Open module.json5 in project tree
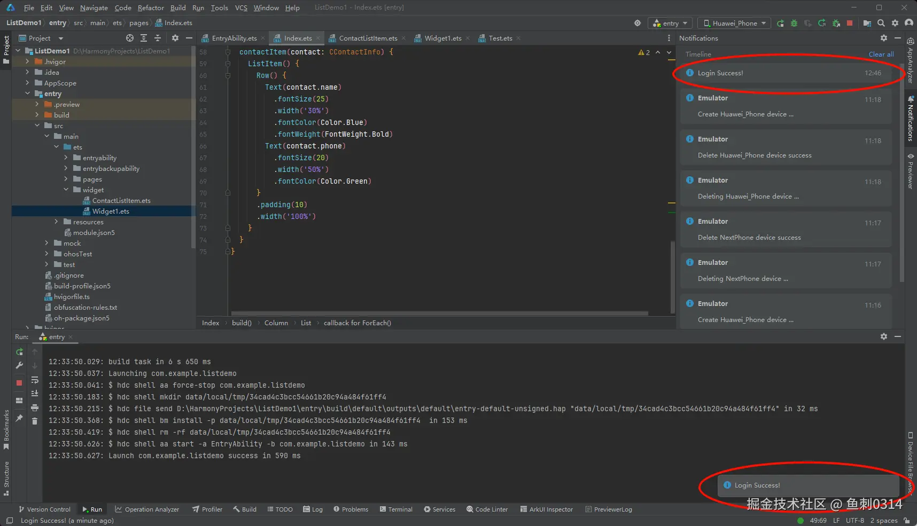 click(94, 232)
